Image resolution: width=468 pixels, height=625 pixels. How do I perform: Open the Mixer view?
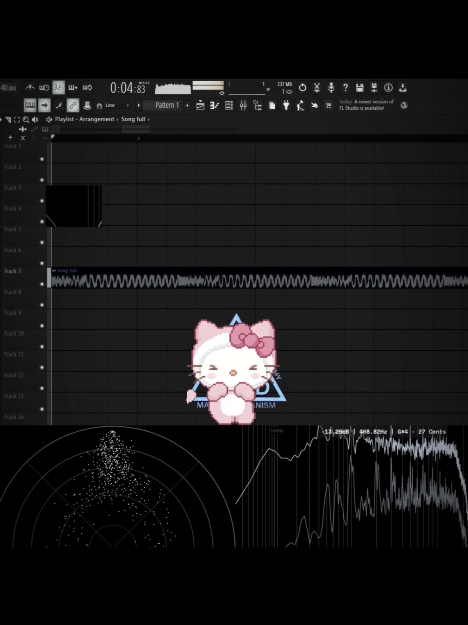(243, 105)
